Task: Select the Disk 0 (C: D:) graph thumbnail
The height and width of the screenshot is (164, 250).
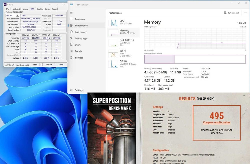Action: coord(113,43)
